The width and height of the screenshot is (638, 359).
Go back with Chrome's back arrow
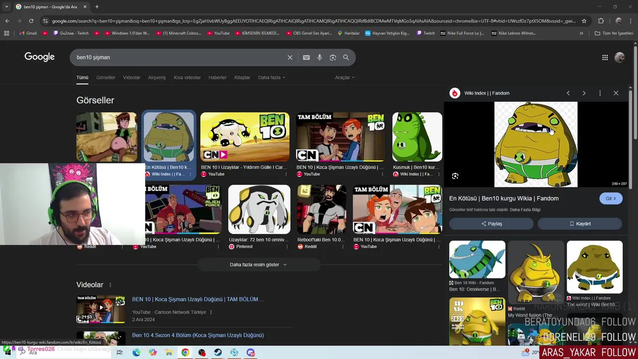pos(7,21)
